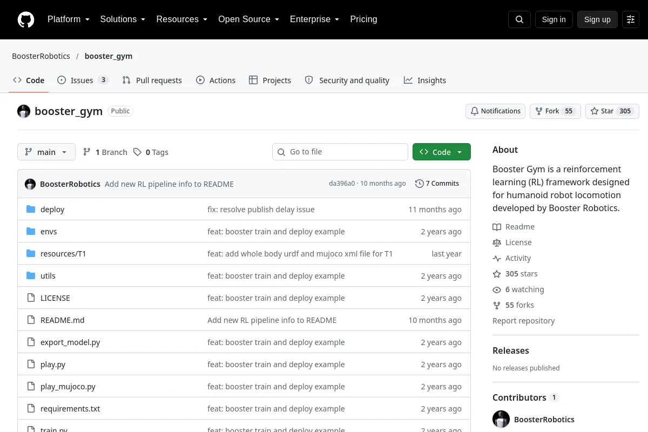Switch to the Pull requests tab
Image resolution: width=648 pixels, height=432 pixels.
[152, 80]
